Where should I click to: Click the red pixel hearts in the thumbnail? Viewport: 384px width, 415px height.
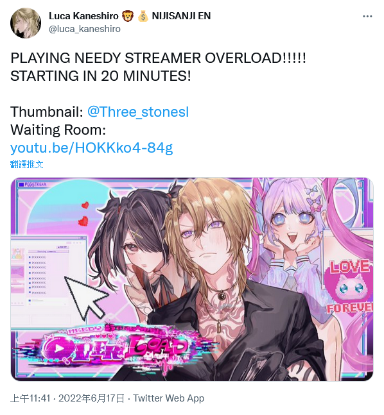point(84,214)
